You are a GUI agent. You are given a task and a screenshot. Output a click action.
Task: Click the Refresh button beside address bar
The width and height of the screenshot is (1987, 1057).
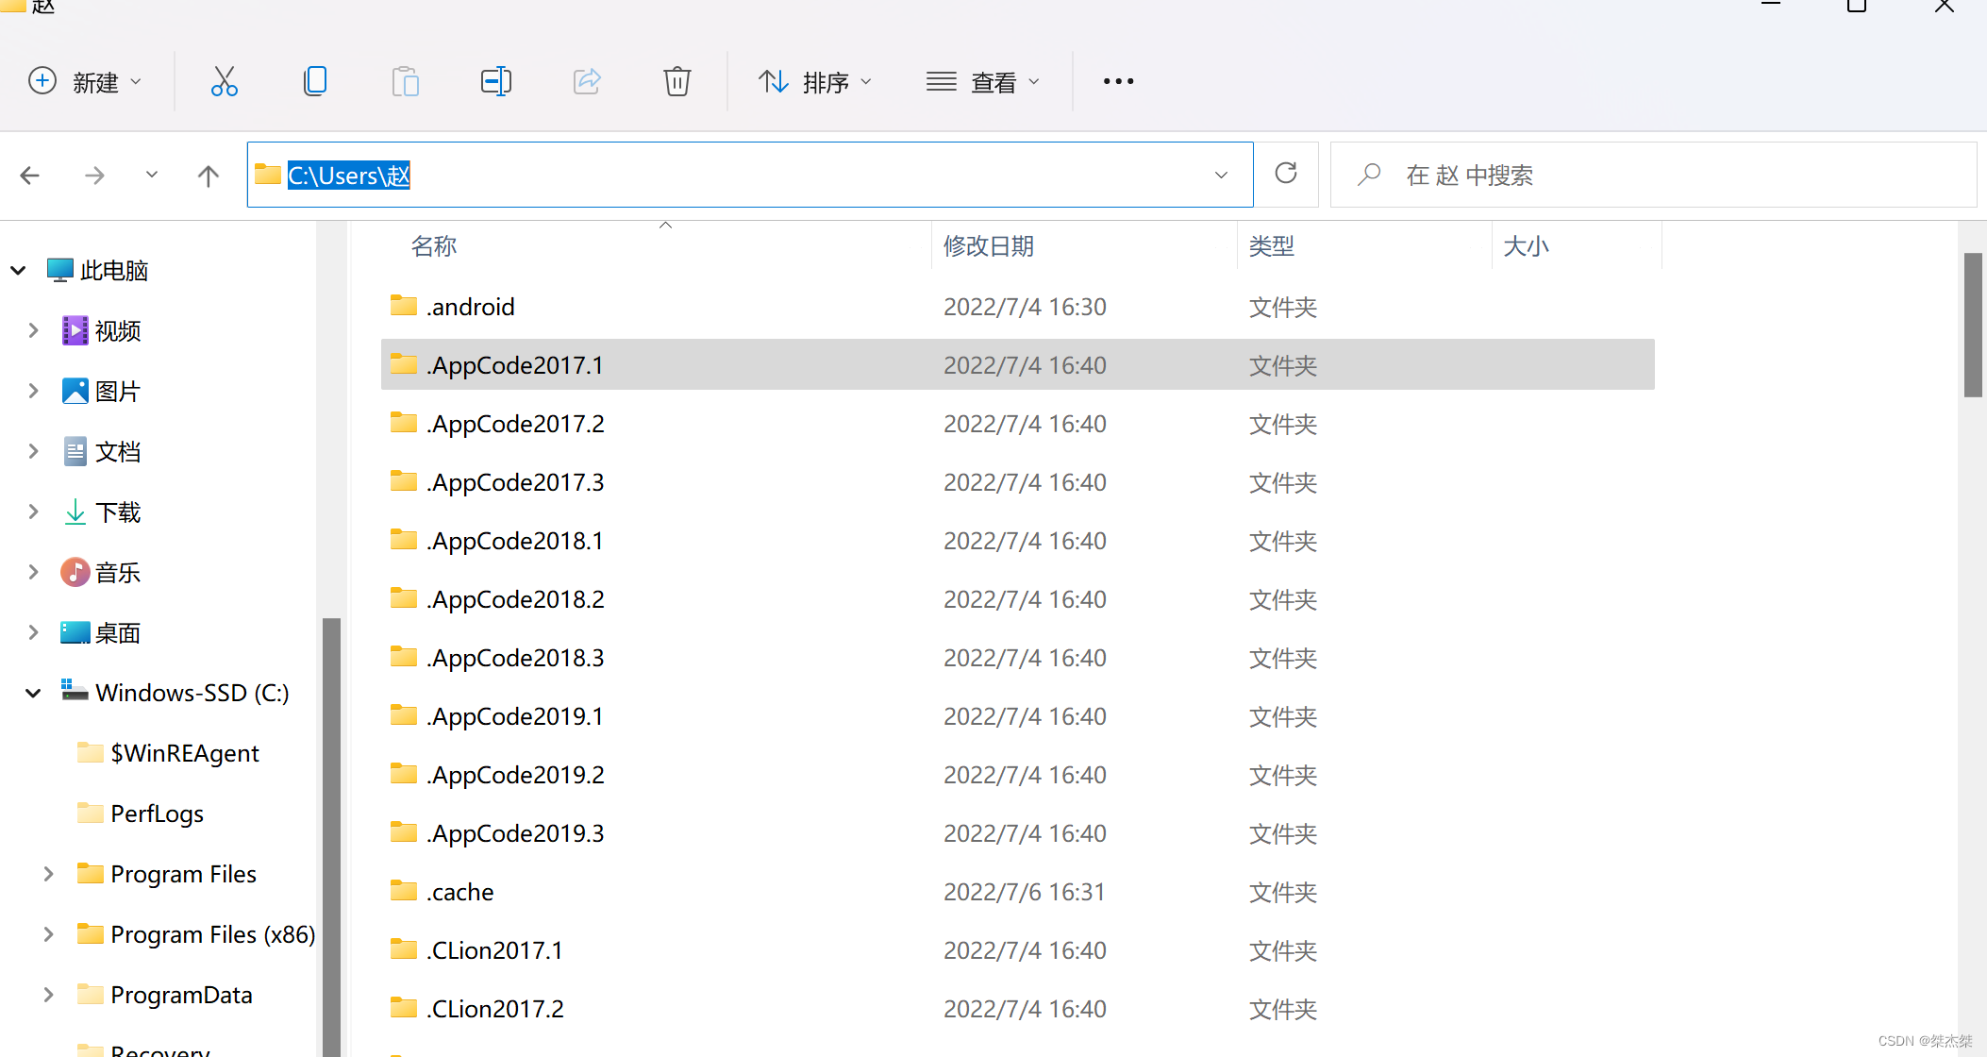pyautogui.click(x=1286, y=174)
